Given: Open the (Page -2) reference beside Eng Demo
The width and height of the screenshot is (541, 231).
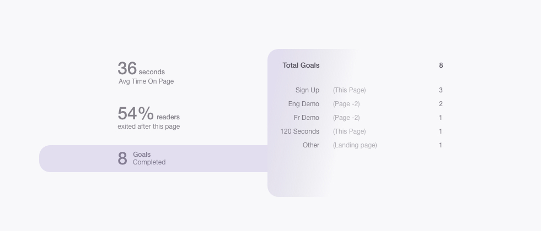Looking at the screenshot, I should (x=346, y=104).
